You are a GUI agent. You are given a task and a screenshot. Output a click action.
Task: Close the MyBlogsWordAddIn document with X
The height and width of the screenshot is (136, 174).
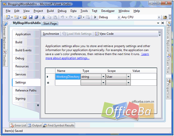[163, 23]
